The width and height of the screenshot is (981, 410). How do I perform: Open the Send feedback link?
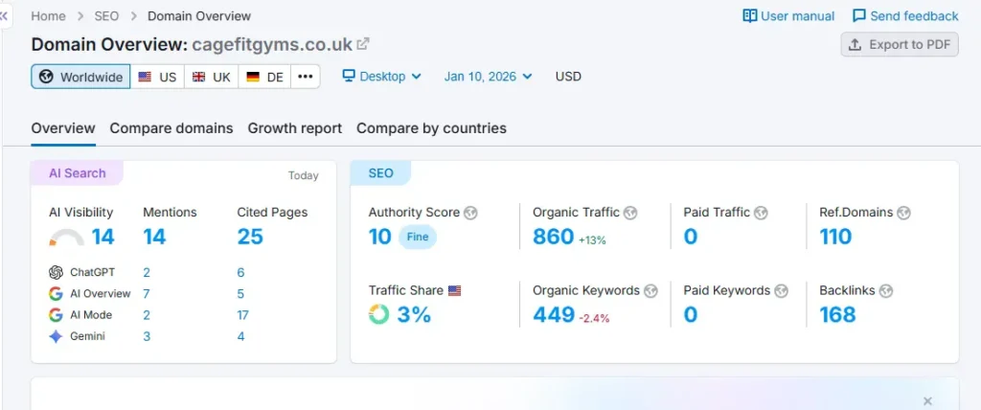pos(905,15)
